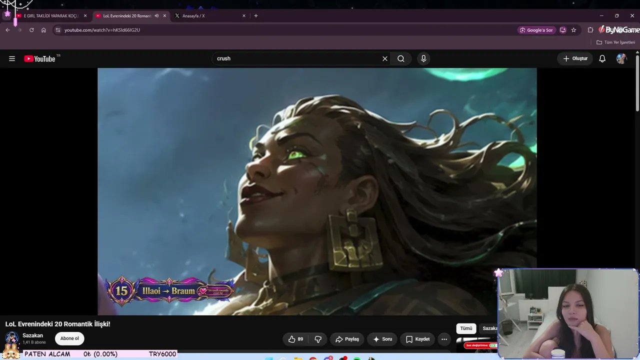View site information for youtube.com
640x360 pixels.
pos(58,30)
